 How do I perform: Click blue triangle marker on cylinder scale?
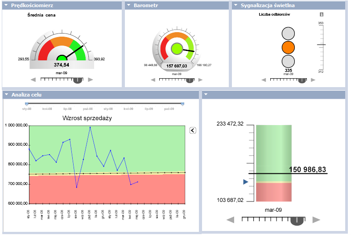pos(245,182)
